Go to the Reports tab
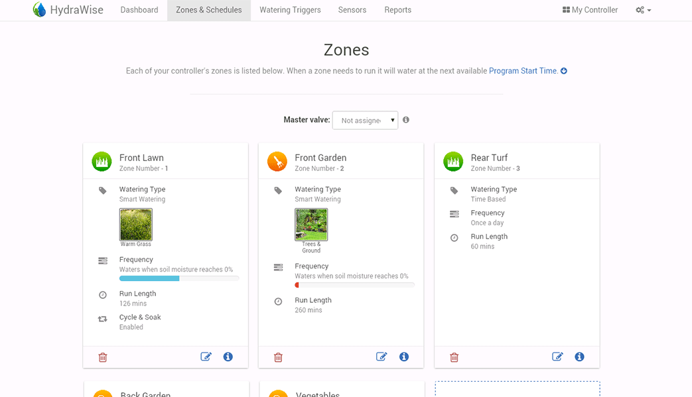 point(397,10)
